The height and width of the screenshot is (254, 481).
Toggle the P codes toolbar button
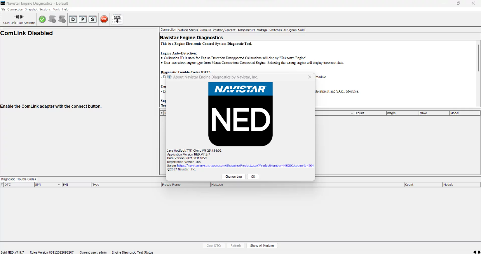pyautogui.click(x=83, y=19)
